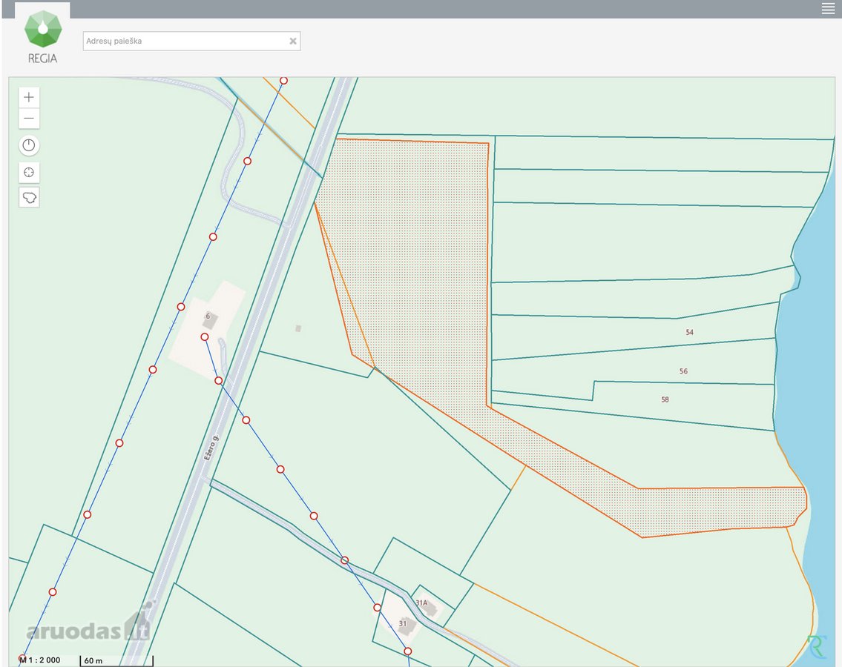Click the REGIA logo
842x667 pixels.
43,37
